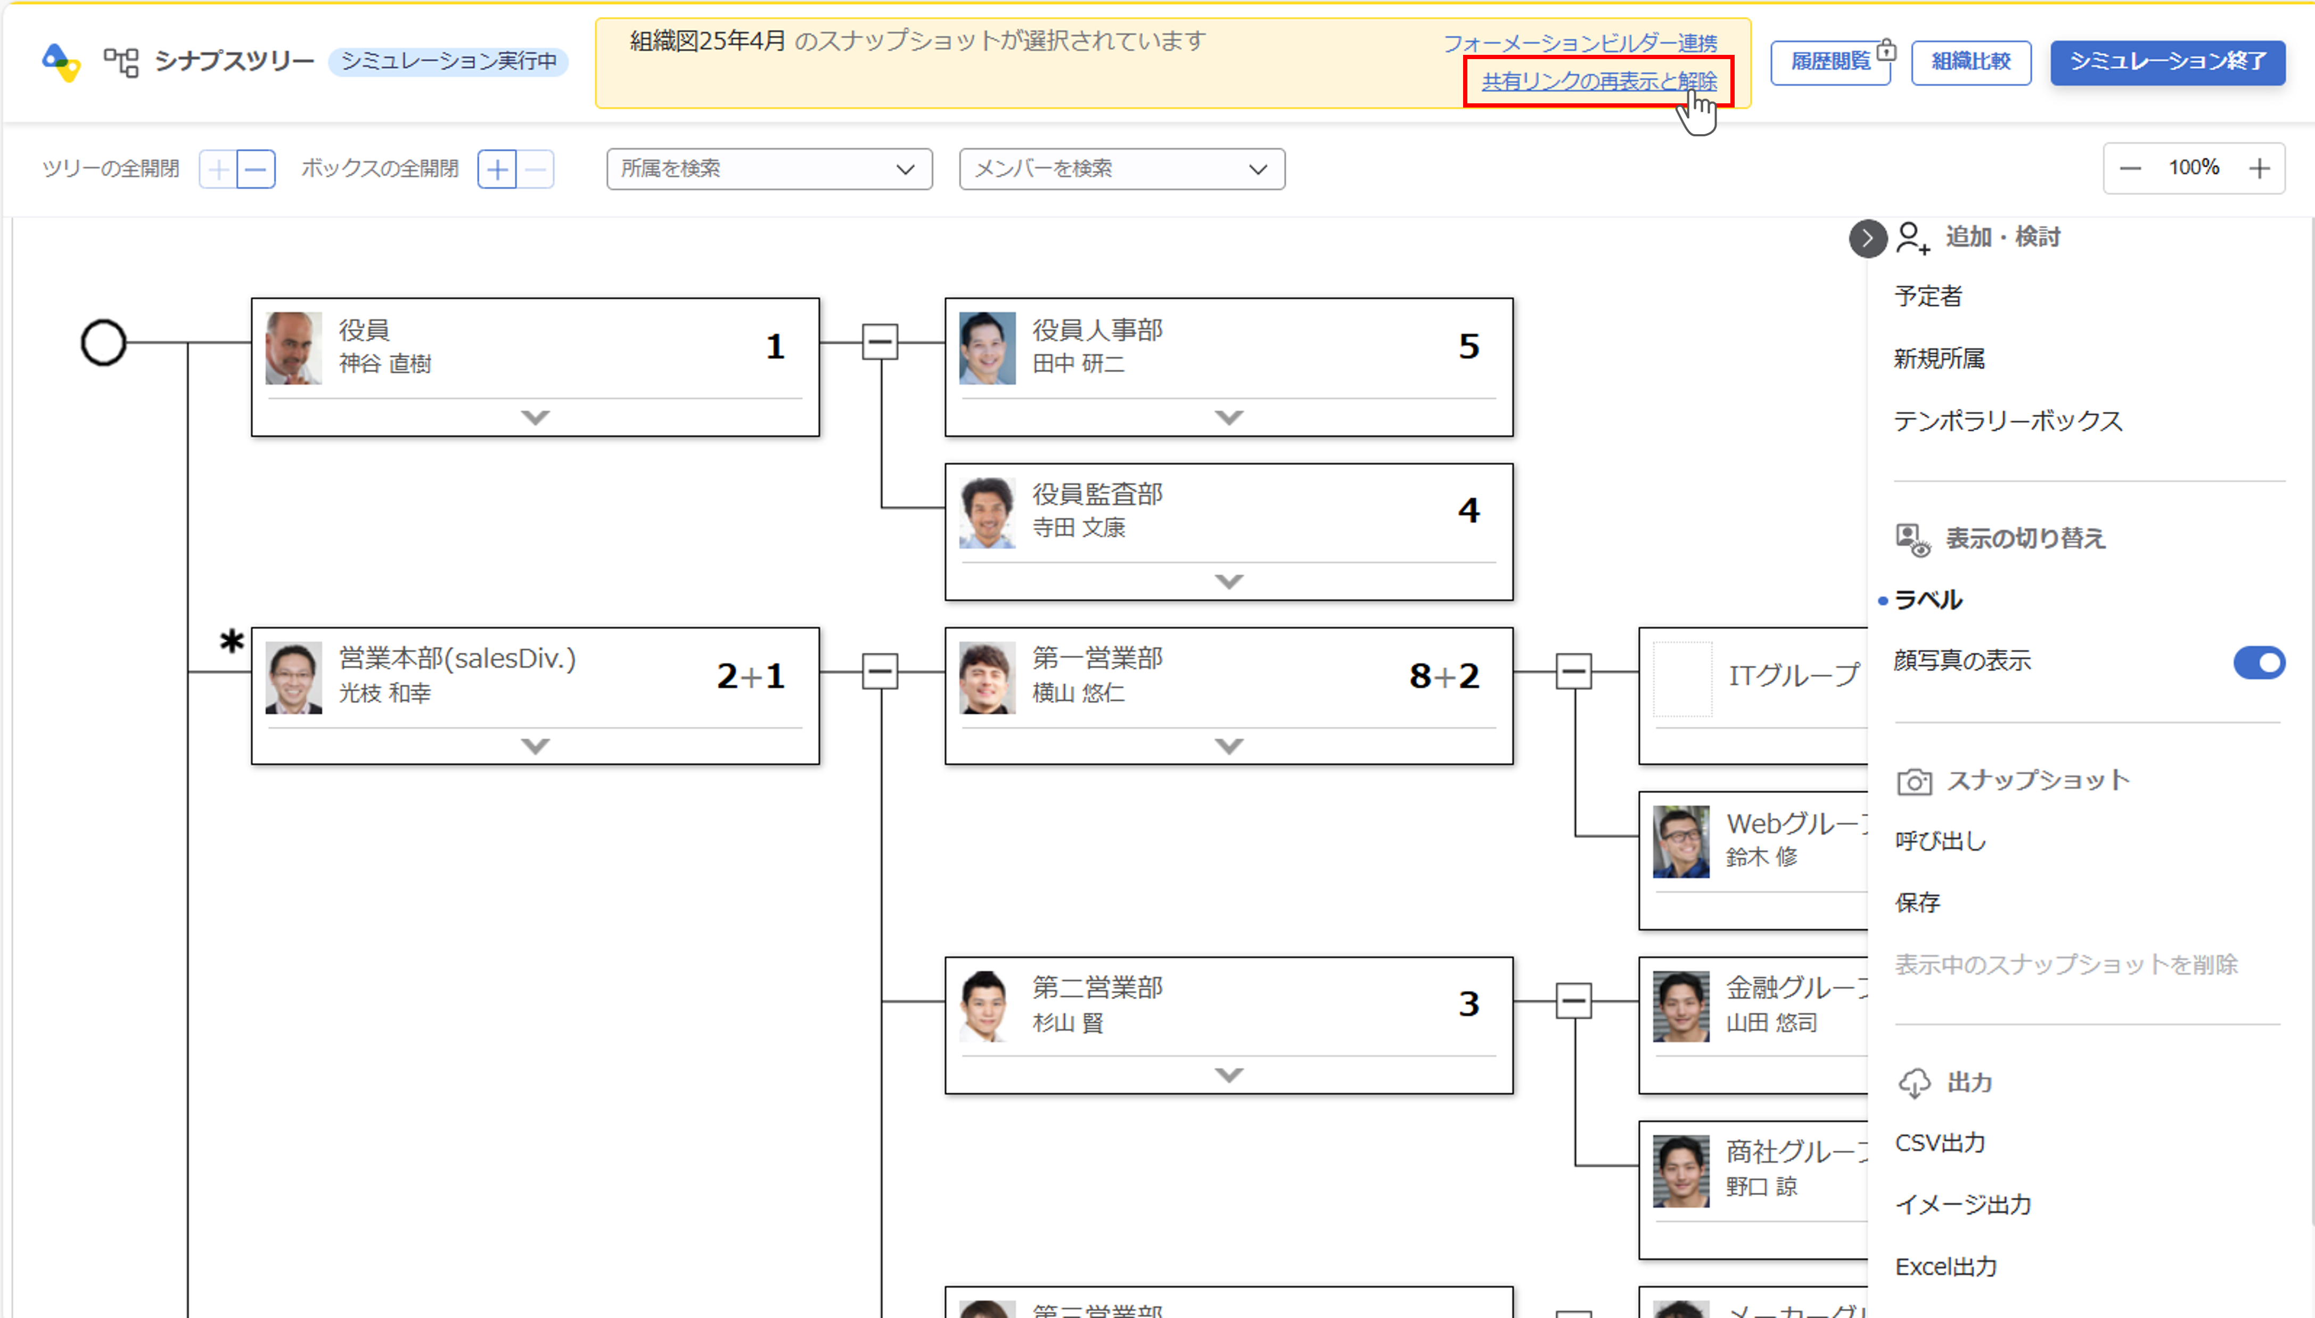Open the 共有リンクの再表示と解除 link

click(1598, 81)
